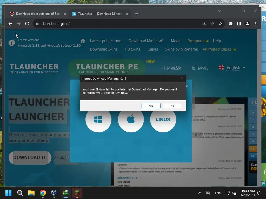Open the Windows Start menu
This screenshot has height=199, width=266.
[x=8, y=193]
